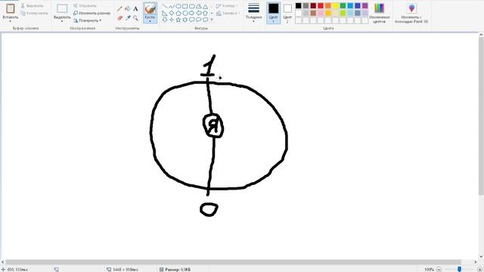Expand the shapes gallery more arrow
484x272 pixels.
click(x=212, y=20)
